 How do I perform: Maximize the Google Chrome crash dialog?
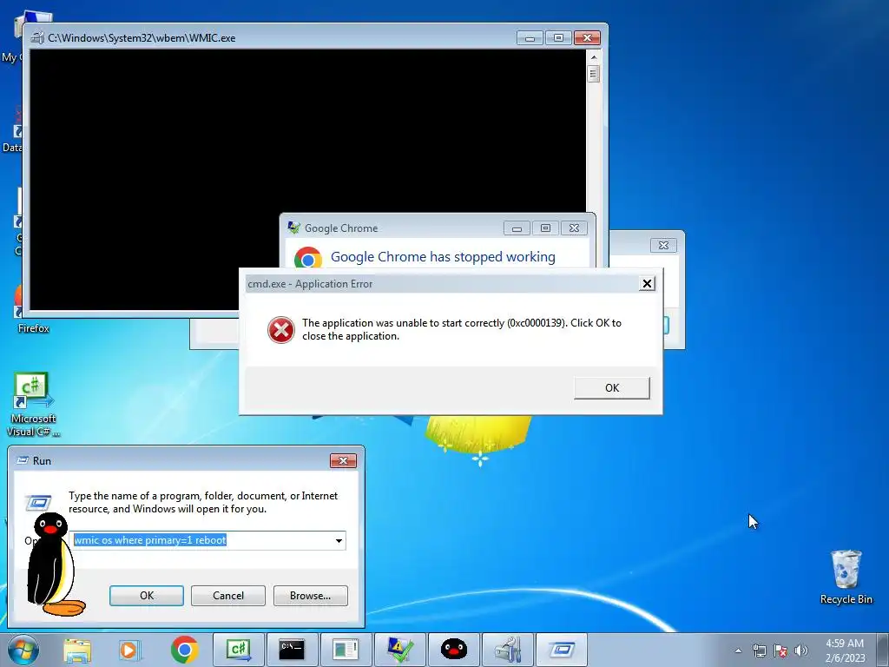[545, 228]
